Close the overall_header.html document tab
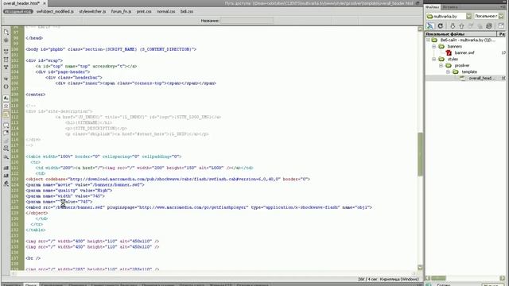 point(45,3)
